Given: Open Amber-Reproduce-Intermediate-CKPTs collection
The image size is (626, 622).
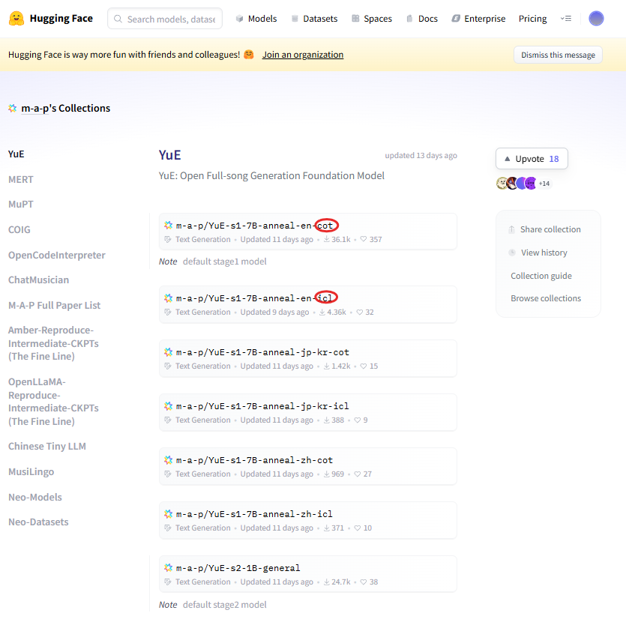Looking at the screenshot, I should click(x=53, y=343).
